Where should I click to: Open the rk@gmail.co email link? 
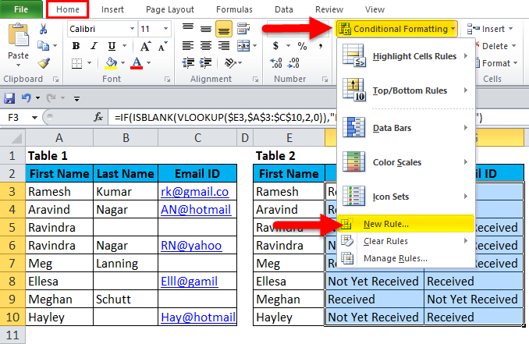pyautogui.click(x=194, y=192)
